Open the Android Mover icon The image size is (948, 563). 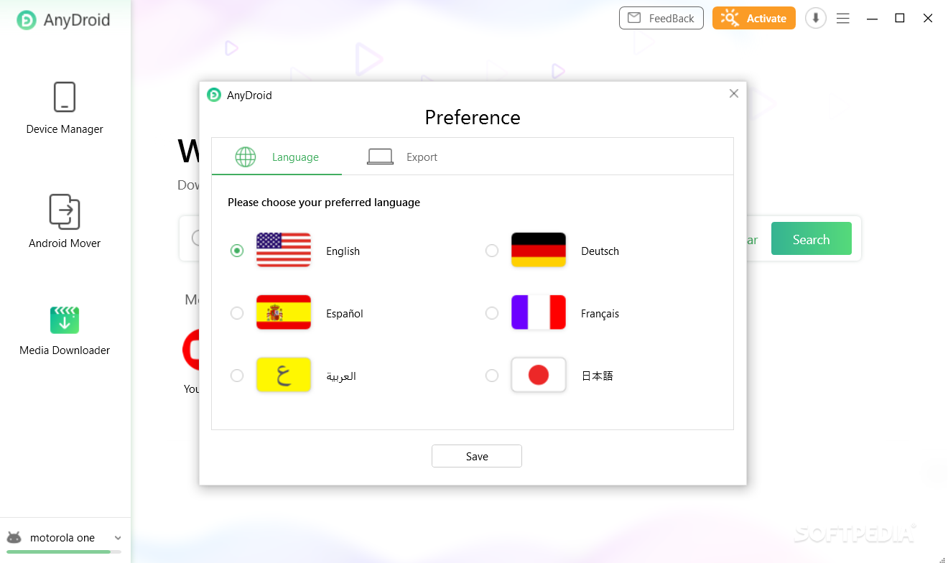65,212
